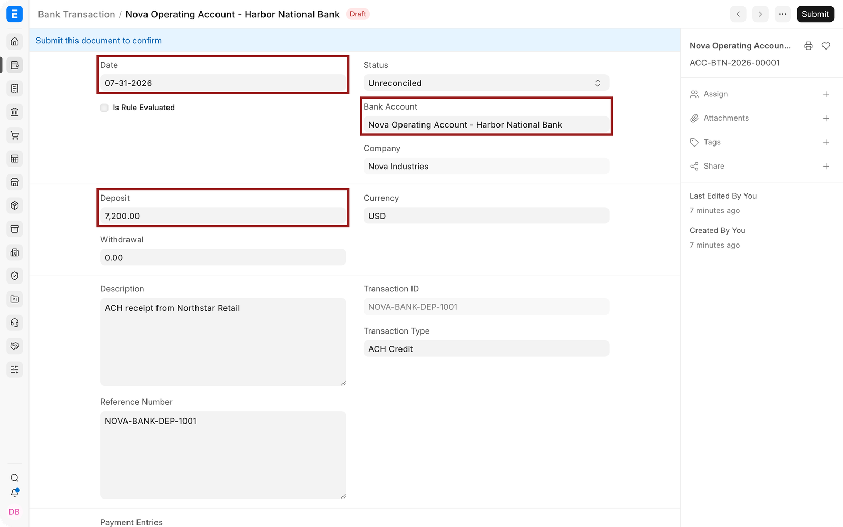
Task: Open the Status dropdown showing Unreconciled
Action: 486,83
